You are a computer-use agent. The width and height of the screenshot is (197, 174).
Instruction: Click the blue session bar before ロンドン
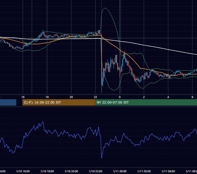pos(8,102)
